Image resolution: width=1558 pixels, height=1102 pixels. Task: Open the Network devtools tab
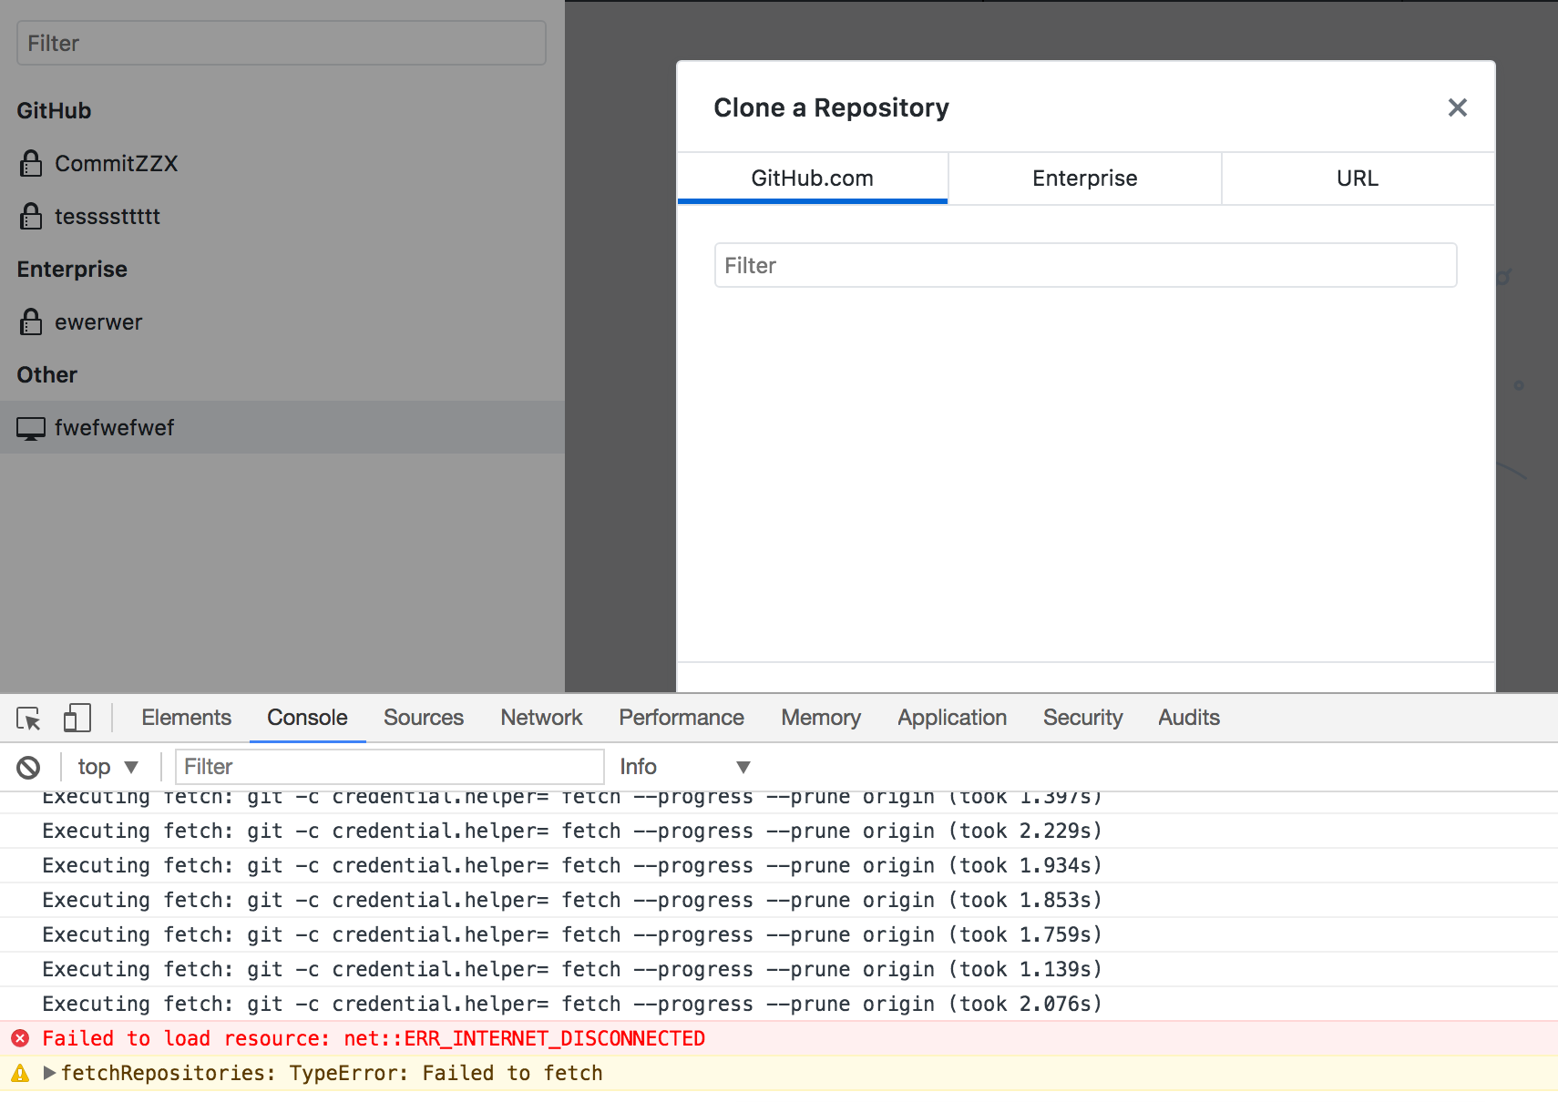point(541,718)
